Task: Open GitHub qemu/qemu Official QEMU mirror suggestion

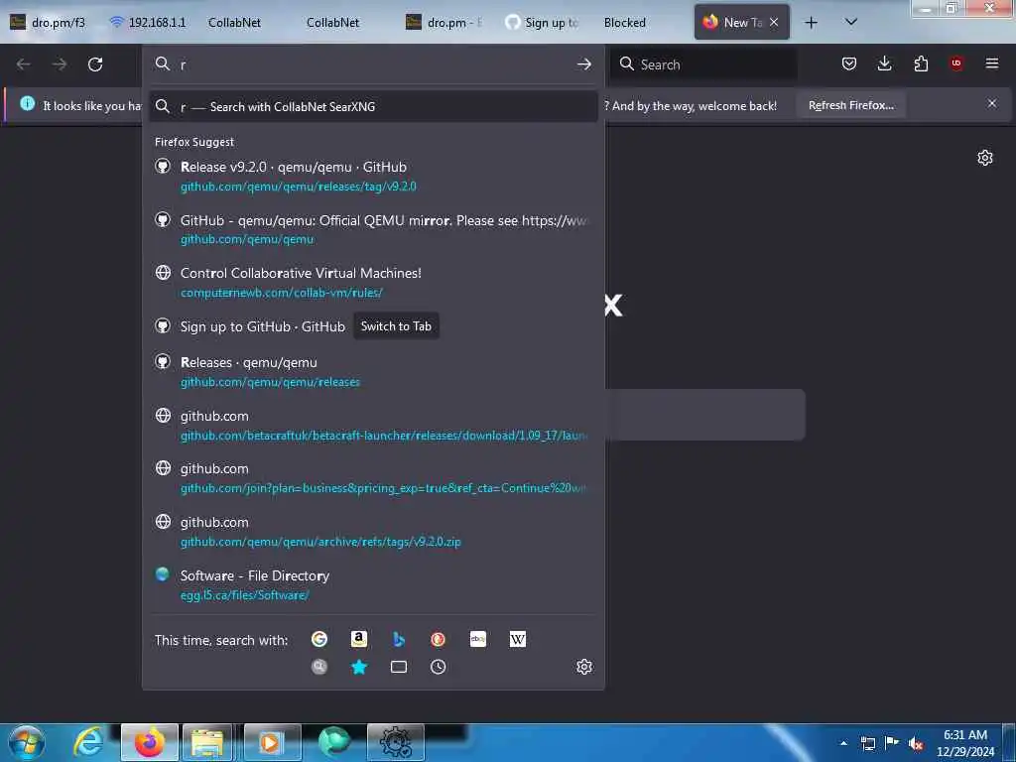Action: pos(373,229)
